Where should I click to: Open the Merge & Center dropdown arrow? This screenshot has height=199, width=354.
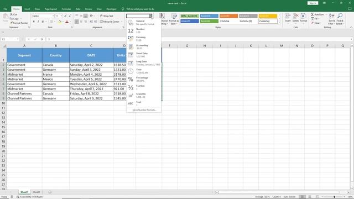point(122,22)
